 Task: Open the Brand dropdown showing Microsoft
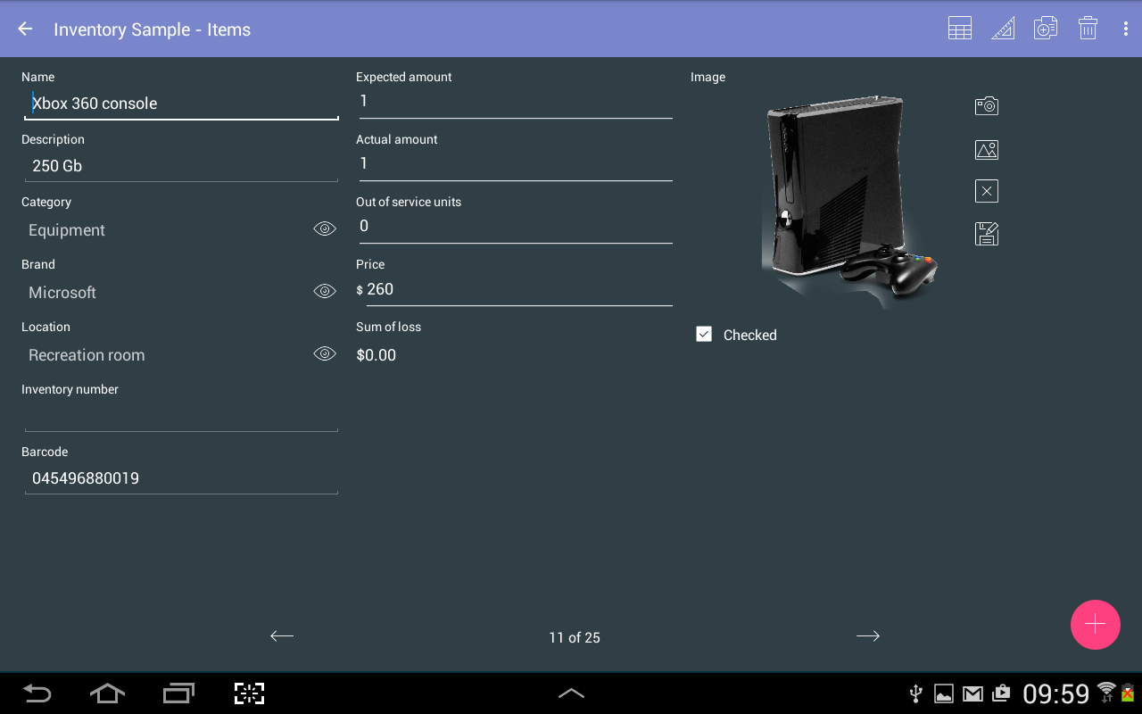pos(166,293)
